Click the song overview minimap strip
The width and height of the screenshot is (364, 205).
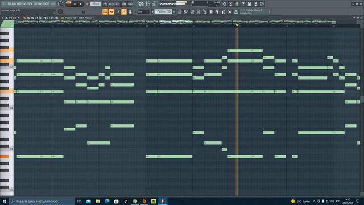176,22
